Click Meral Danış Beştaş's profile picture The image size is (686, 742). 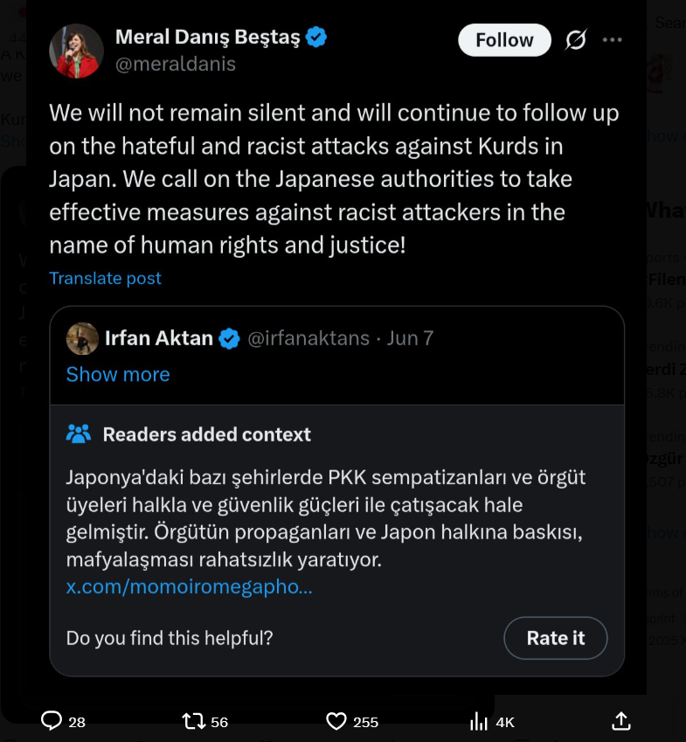[76, 50]
